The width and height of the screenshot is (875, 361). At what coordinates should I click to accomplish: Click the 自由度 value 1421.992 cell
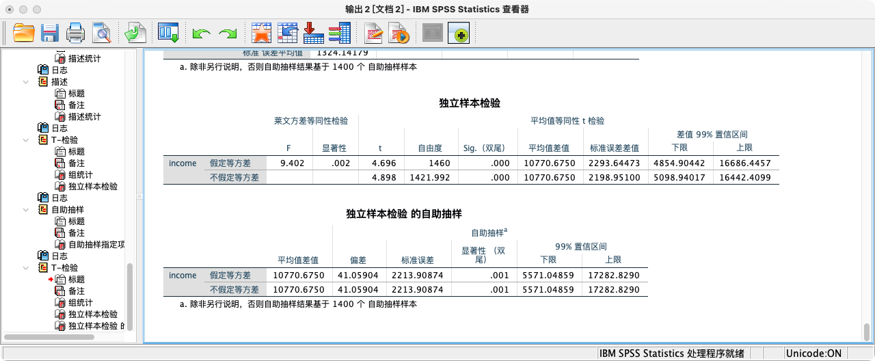point(431,177)
